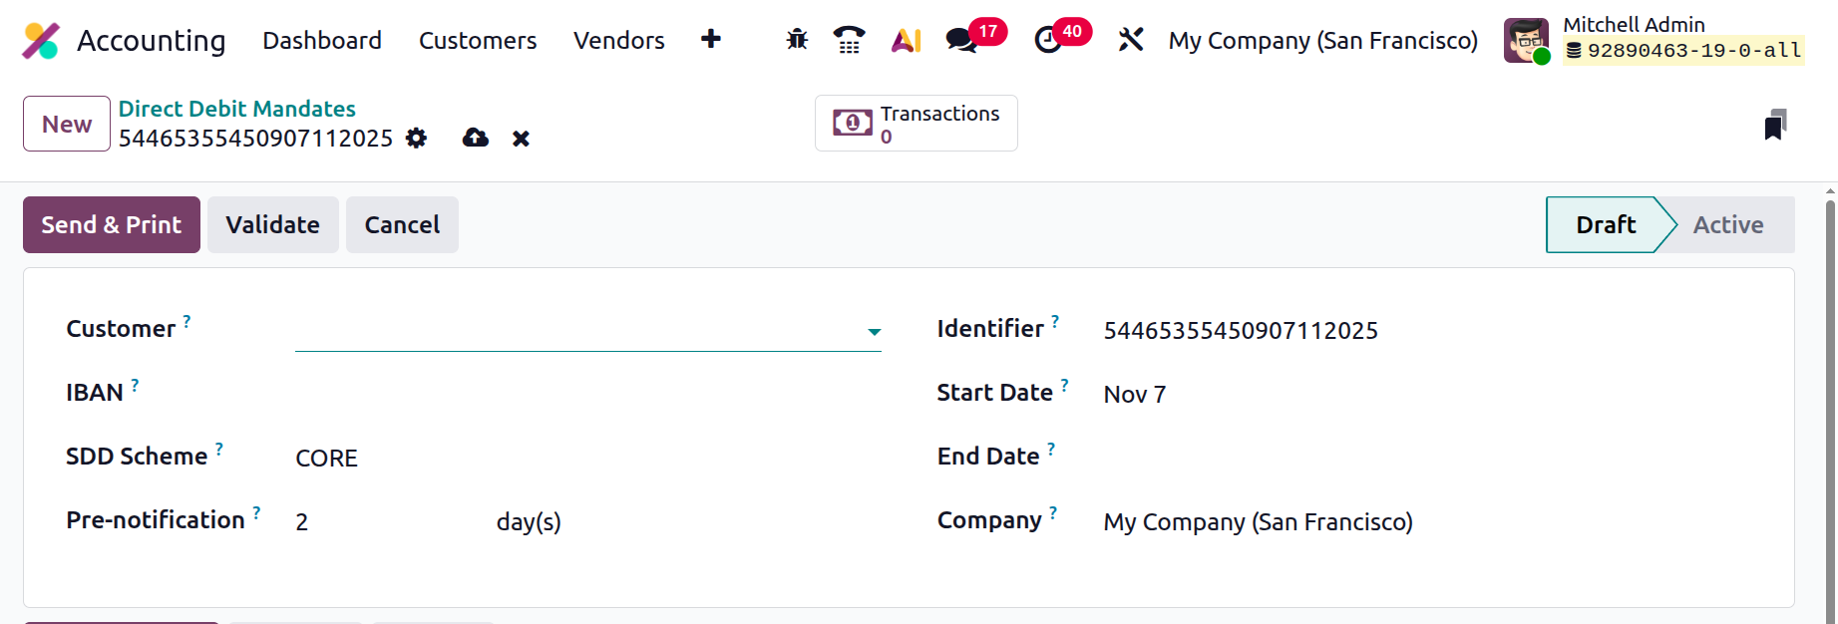View scheduled activities clock icon
The width and height of the screenshot is (1838, 624).
1048,40
